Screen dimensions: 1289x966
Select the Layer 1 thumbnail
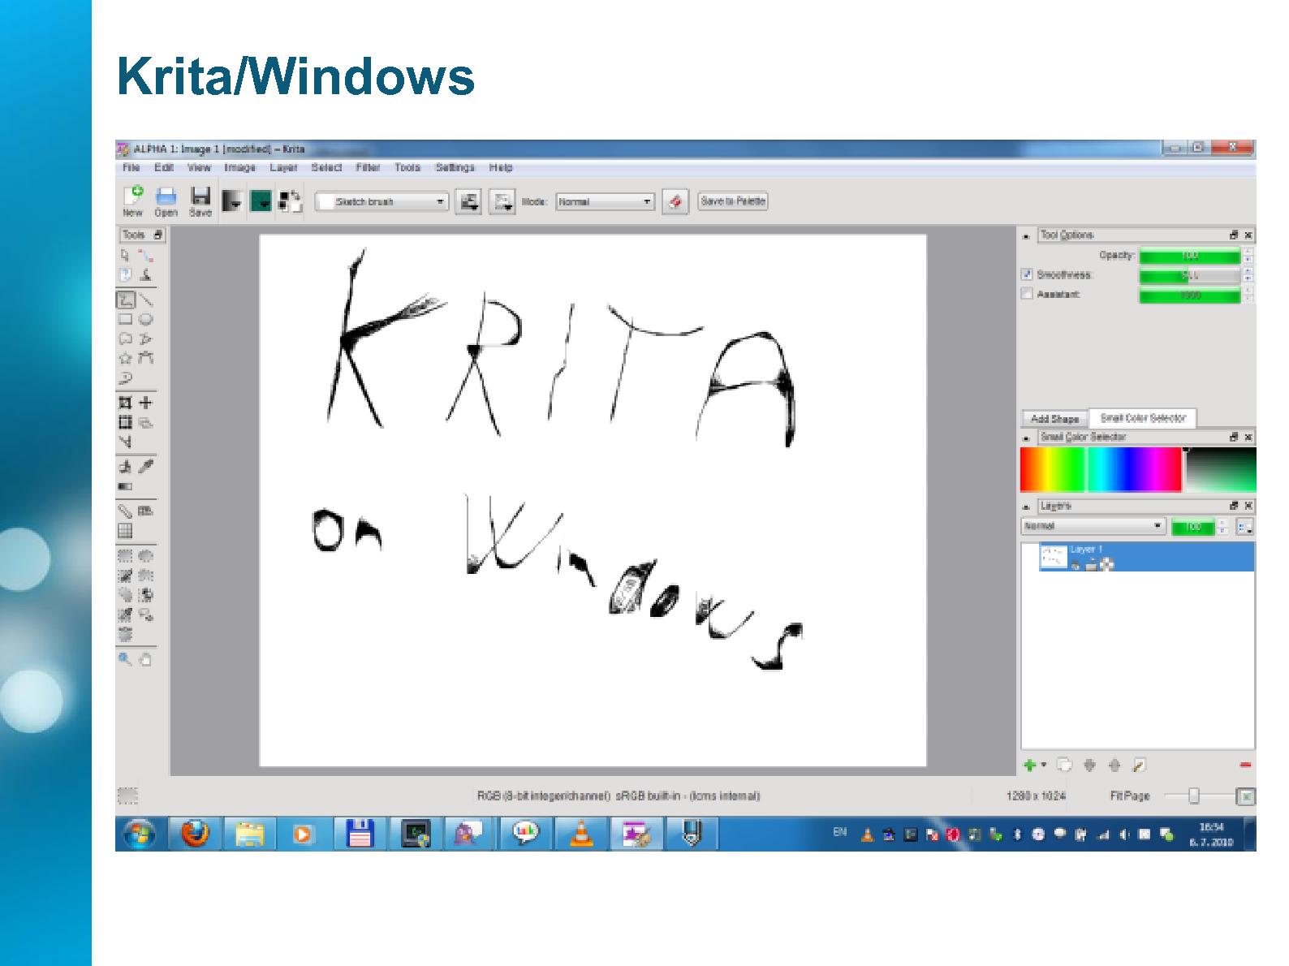[1054, 557]
